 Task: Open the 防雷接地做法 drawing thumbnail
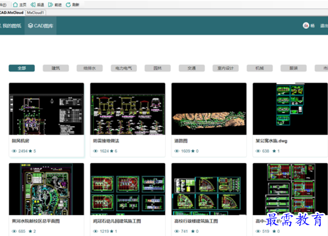click(128, 109)
